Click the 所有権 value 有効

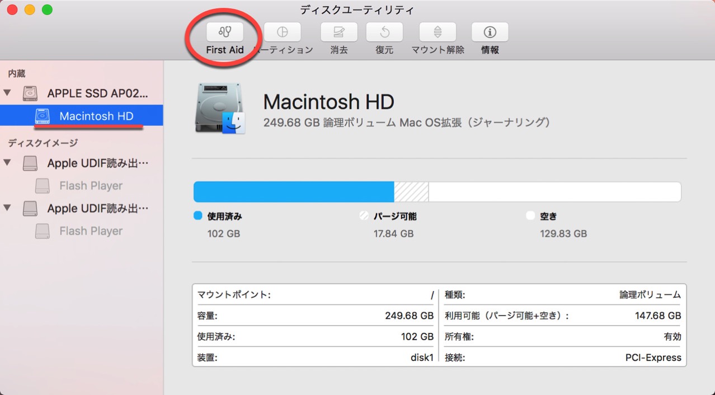coord(672,337)
